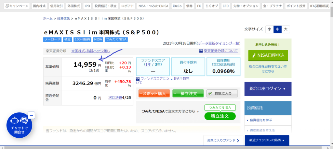Open the ロボアド menu

[127, 6]
